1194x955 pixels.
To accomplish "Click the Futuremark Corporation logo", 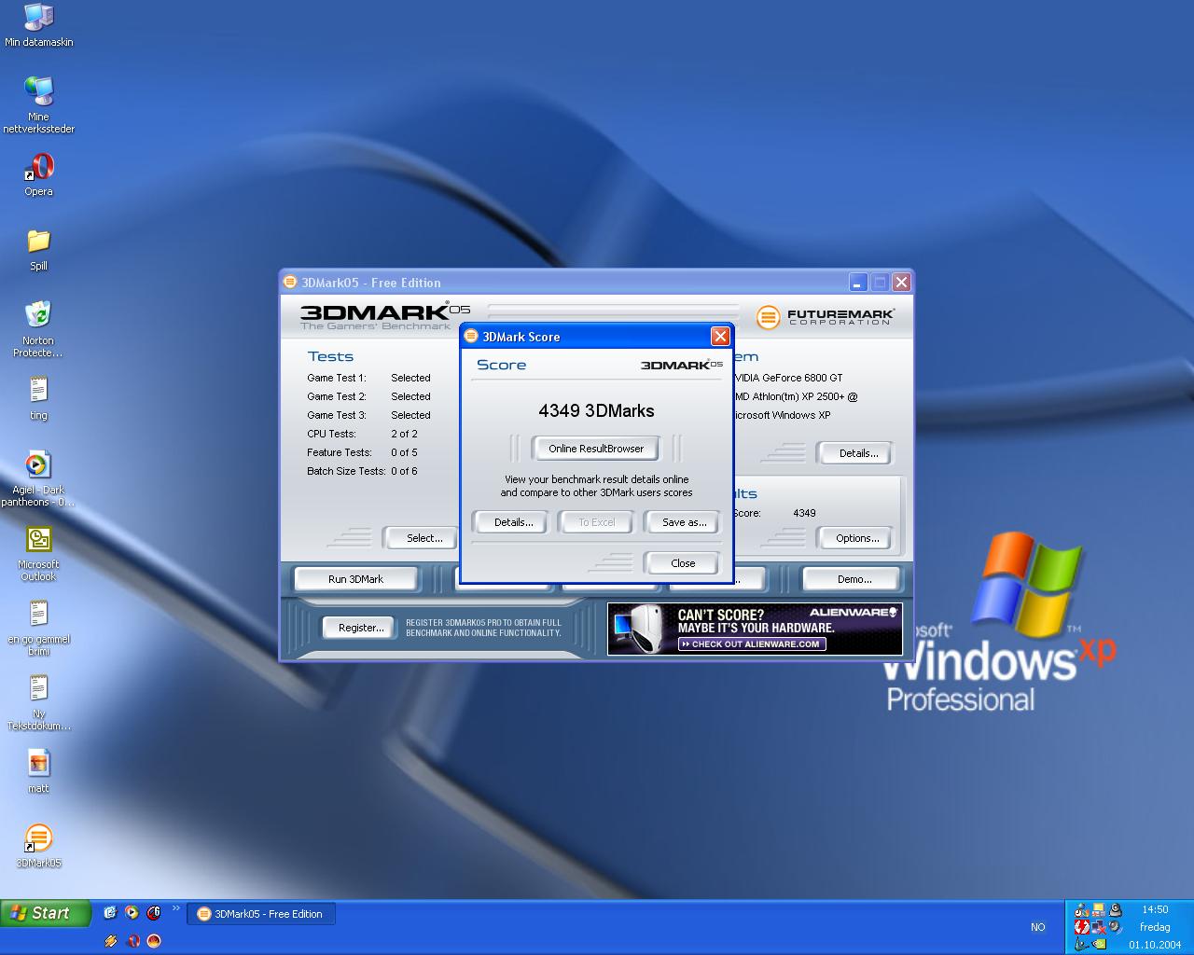I will tap(826, 317).
